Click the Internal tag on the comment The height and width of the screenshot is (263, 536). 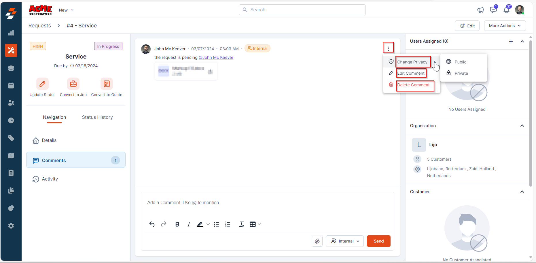pos(257,48)
